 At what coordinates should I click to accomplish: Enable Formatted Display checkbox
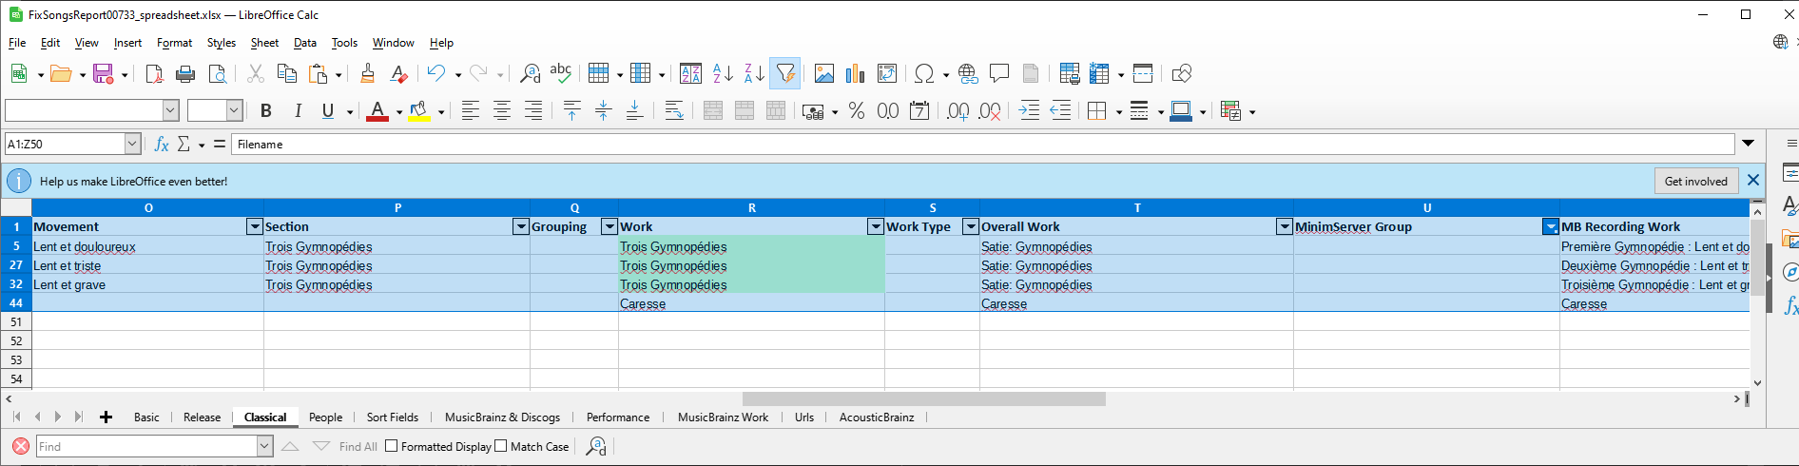click(x=391, y=446)
